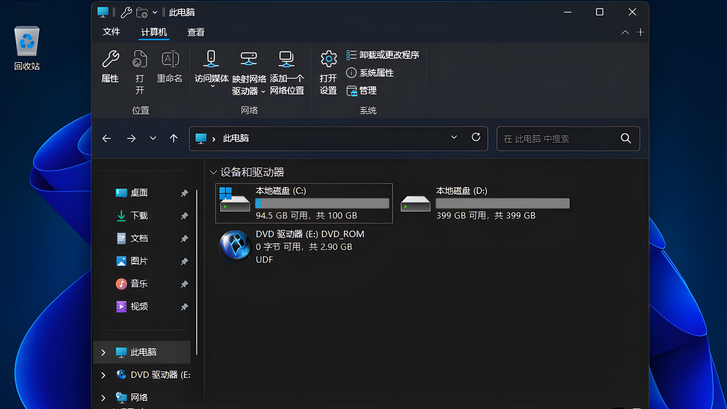Unpin Documents (文档) using its pin icon
This screenshot has width=727, height=409.
tap(184, 239)
